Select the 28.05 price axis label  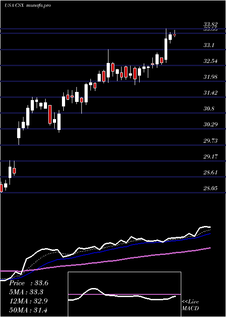coord(211,188)
